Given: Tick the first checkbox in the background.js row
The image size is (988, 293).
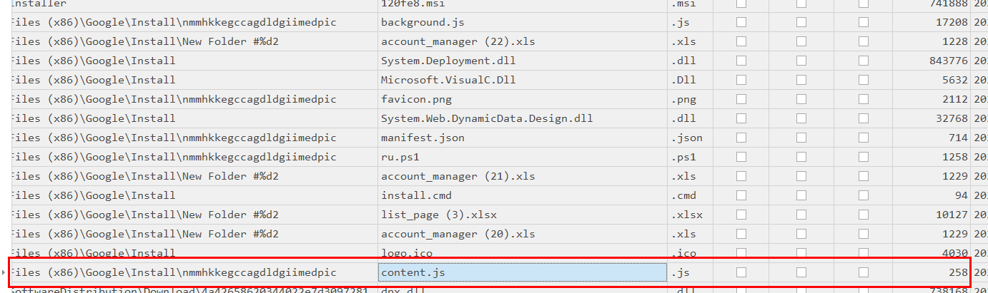Looking at the screenshot, I should pyautogui.click(x=741, y=22).
